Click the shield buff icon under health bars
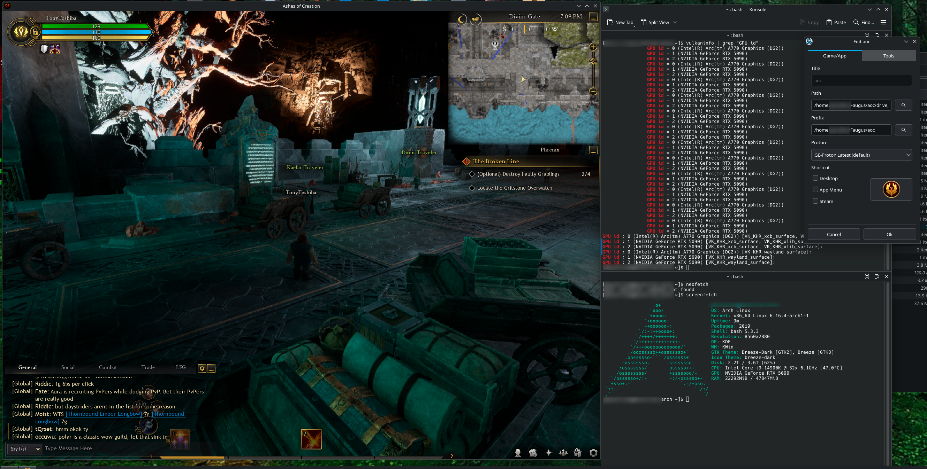Image resolution: width=927 pixels, height=469 pixels. [44, 49]
